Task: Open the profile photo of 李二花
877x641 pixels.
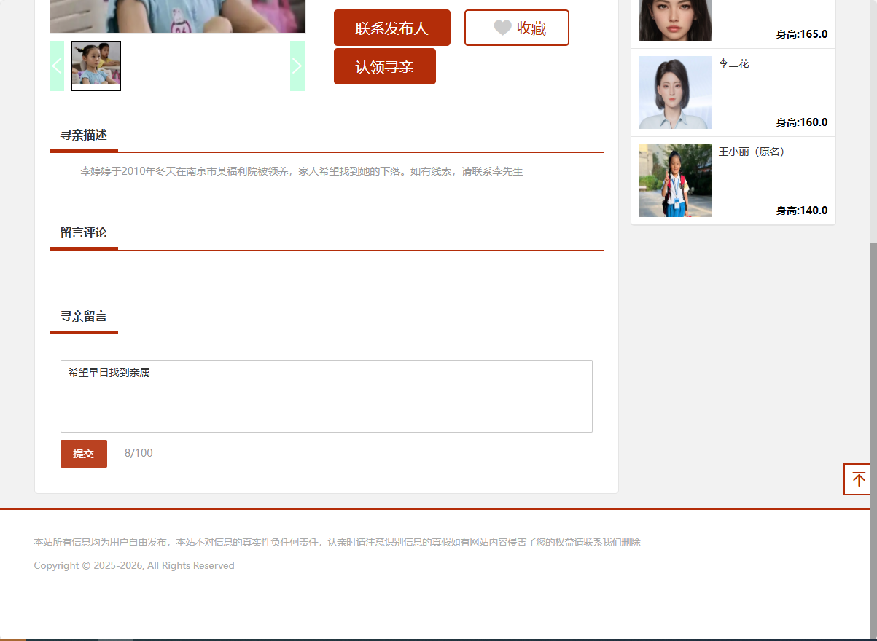Action: point(674,92)
